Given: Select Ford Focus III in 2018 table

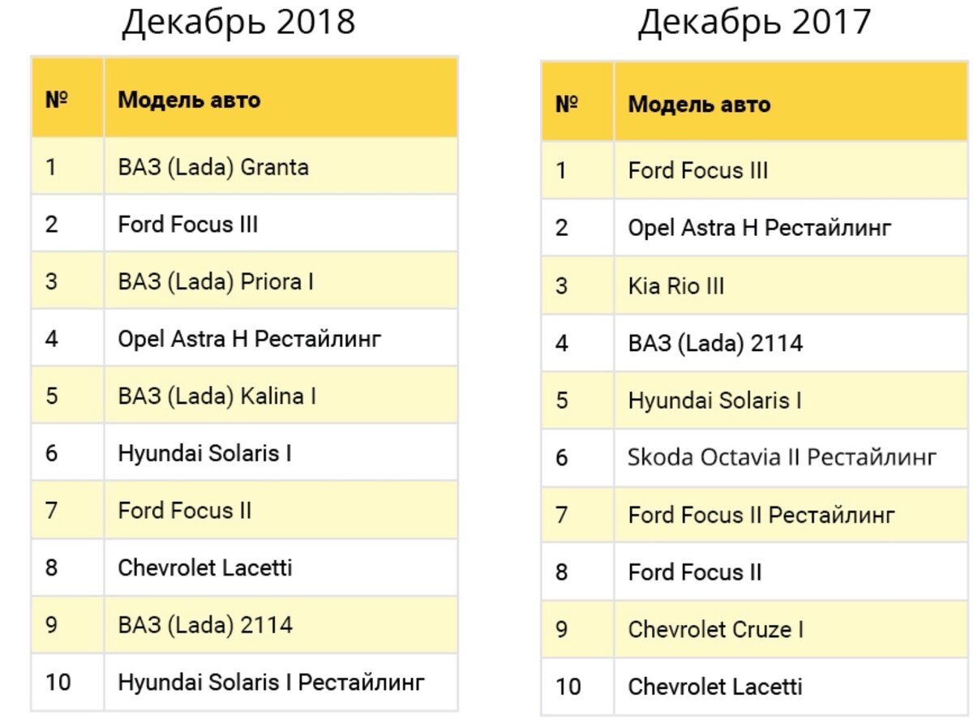Looking at the screenshot, I should coord(188,224).
